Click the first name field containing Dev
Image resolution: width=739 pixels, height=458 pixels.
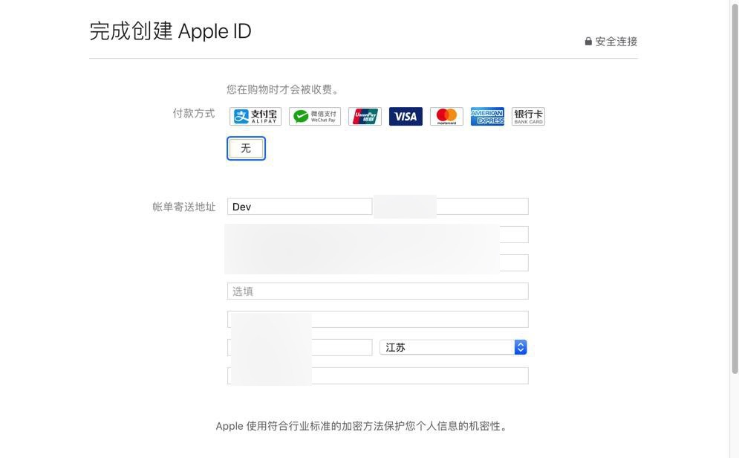[299, 207]
